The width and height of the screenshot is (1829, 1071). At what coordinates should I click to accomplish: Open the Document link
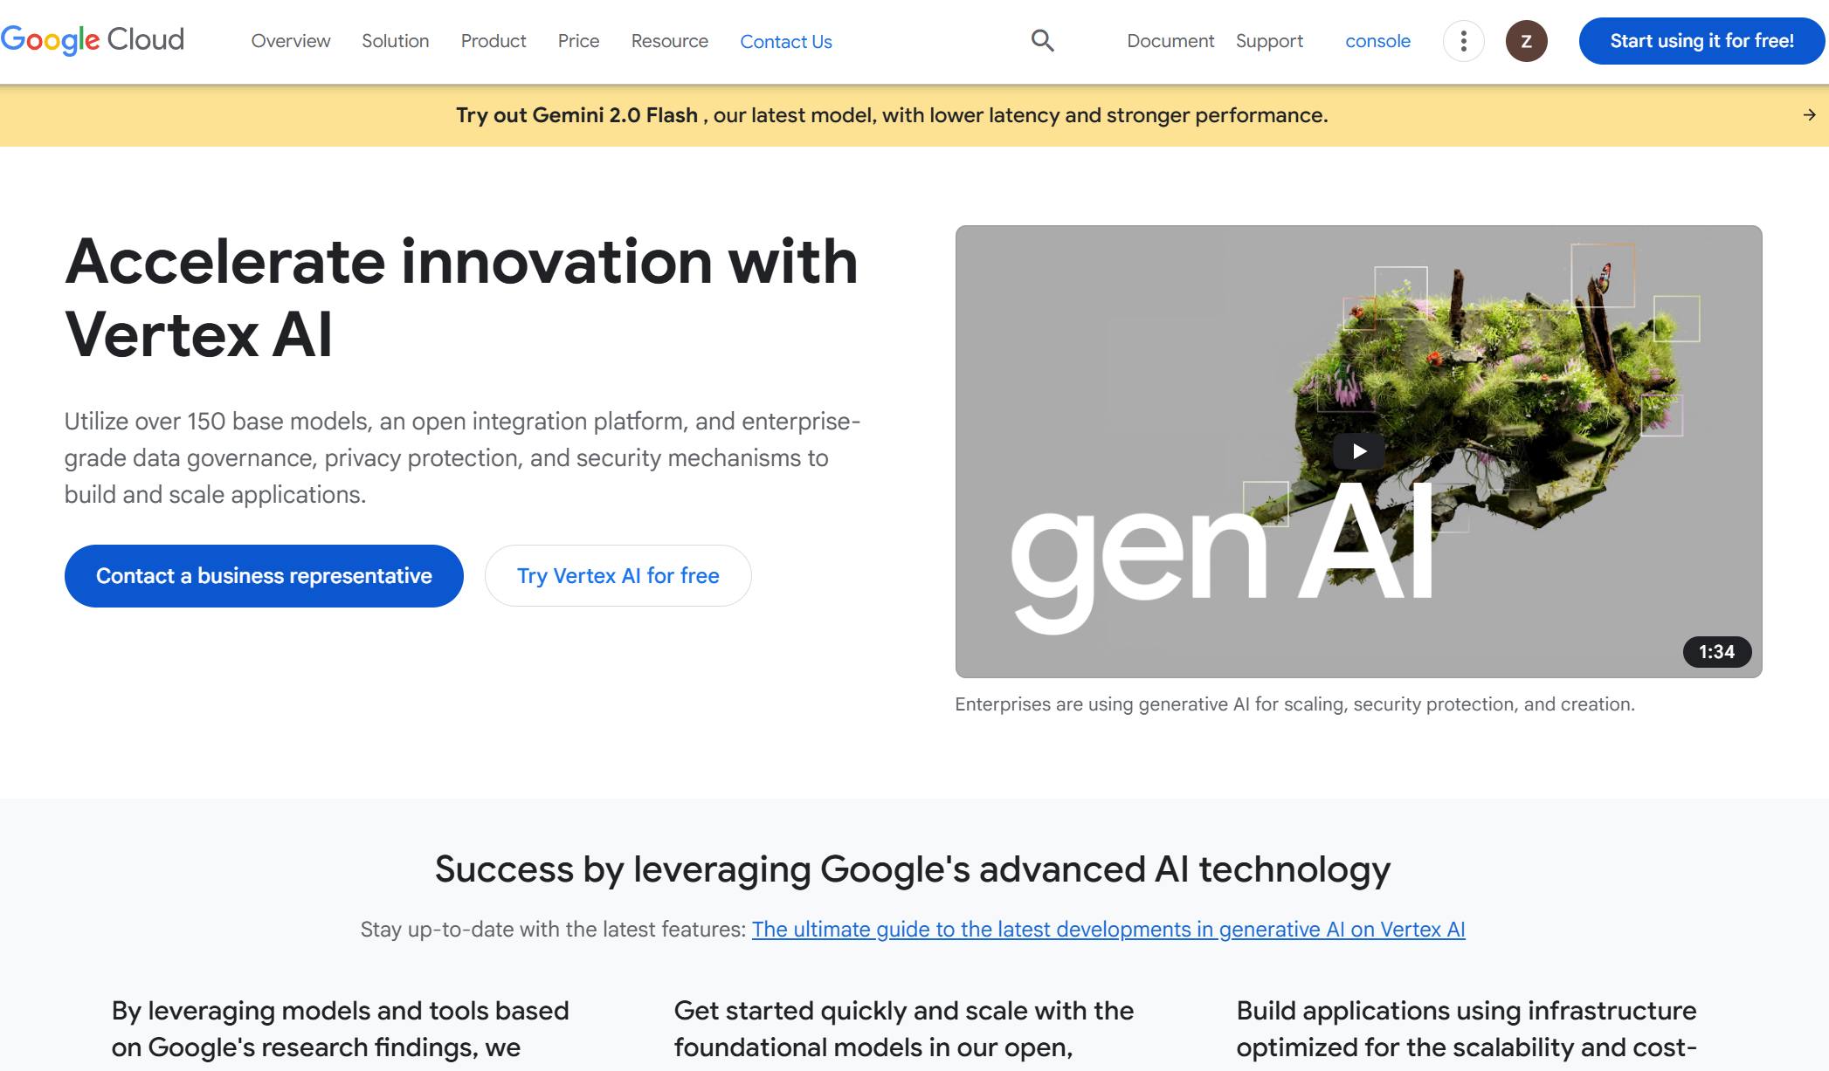(1170, 41)
